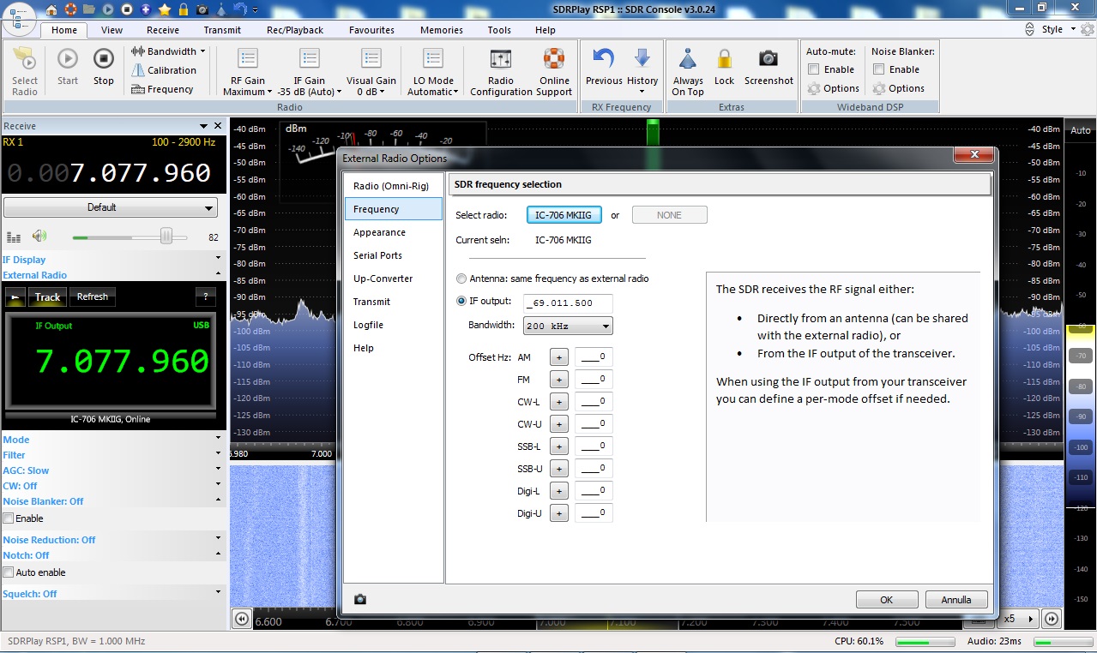Click the Screenshot camera icon in Extras
The width and height of the screenshot is (1097, 653).
point(769,60)
